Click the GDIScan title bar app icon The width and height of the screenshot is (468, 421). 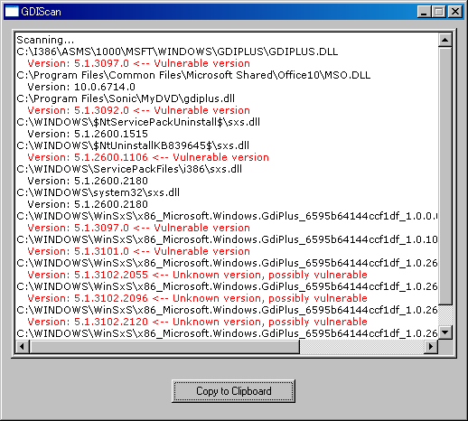pos(12,12)
